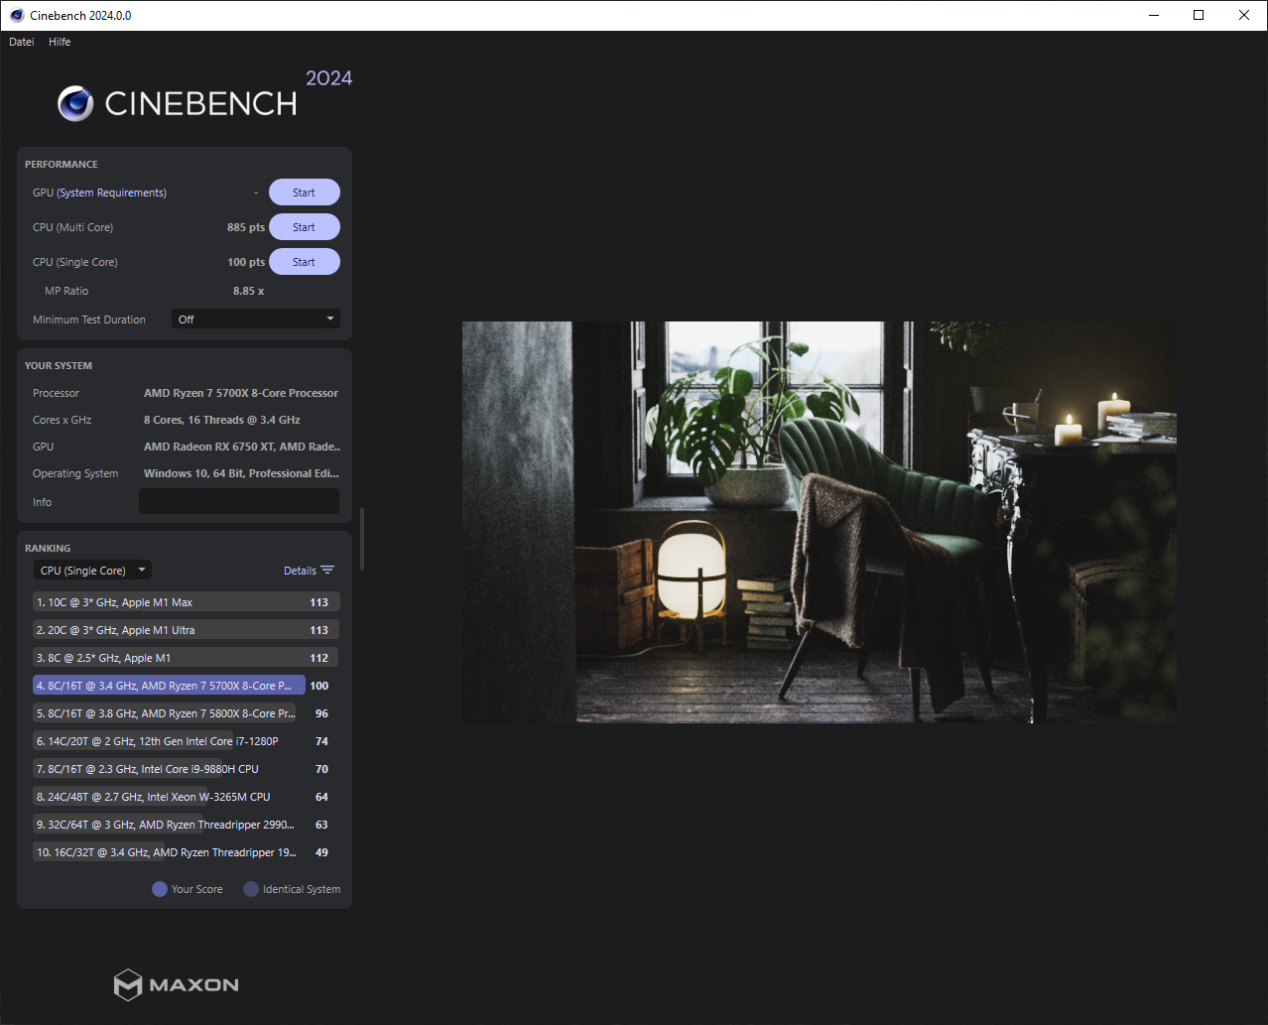The height and width of the screenshot is (1025, 1268).
Task: Select ranking row Intel Core i7-1280P
Action: 187,741
